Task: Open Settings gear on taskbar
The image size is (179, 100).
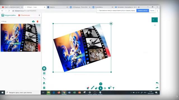Action: 90,92
